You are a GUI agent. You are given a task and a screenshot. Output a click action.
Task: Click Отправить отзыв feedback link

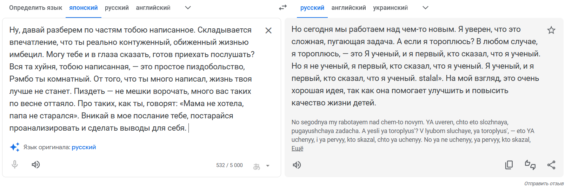coord(544,183)
